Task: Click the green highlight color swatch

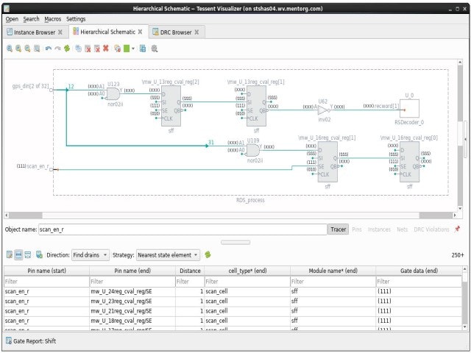Action: pos(127,49)
